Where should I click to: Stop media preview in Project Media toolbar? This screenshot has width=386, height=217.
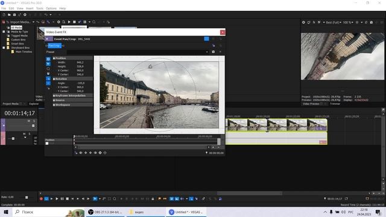click(x=74, y=22)
